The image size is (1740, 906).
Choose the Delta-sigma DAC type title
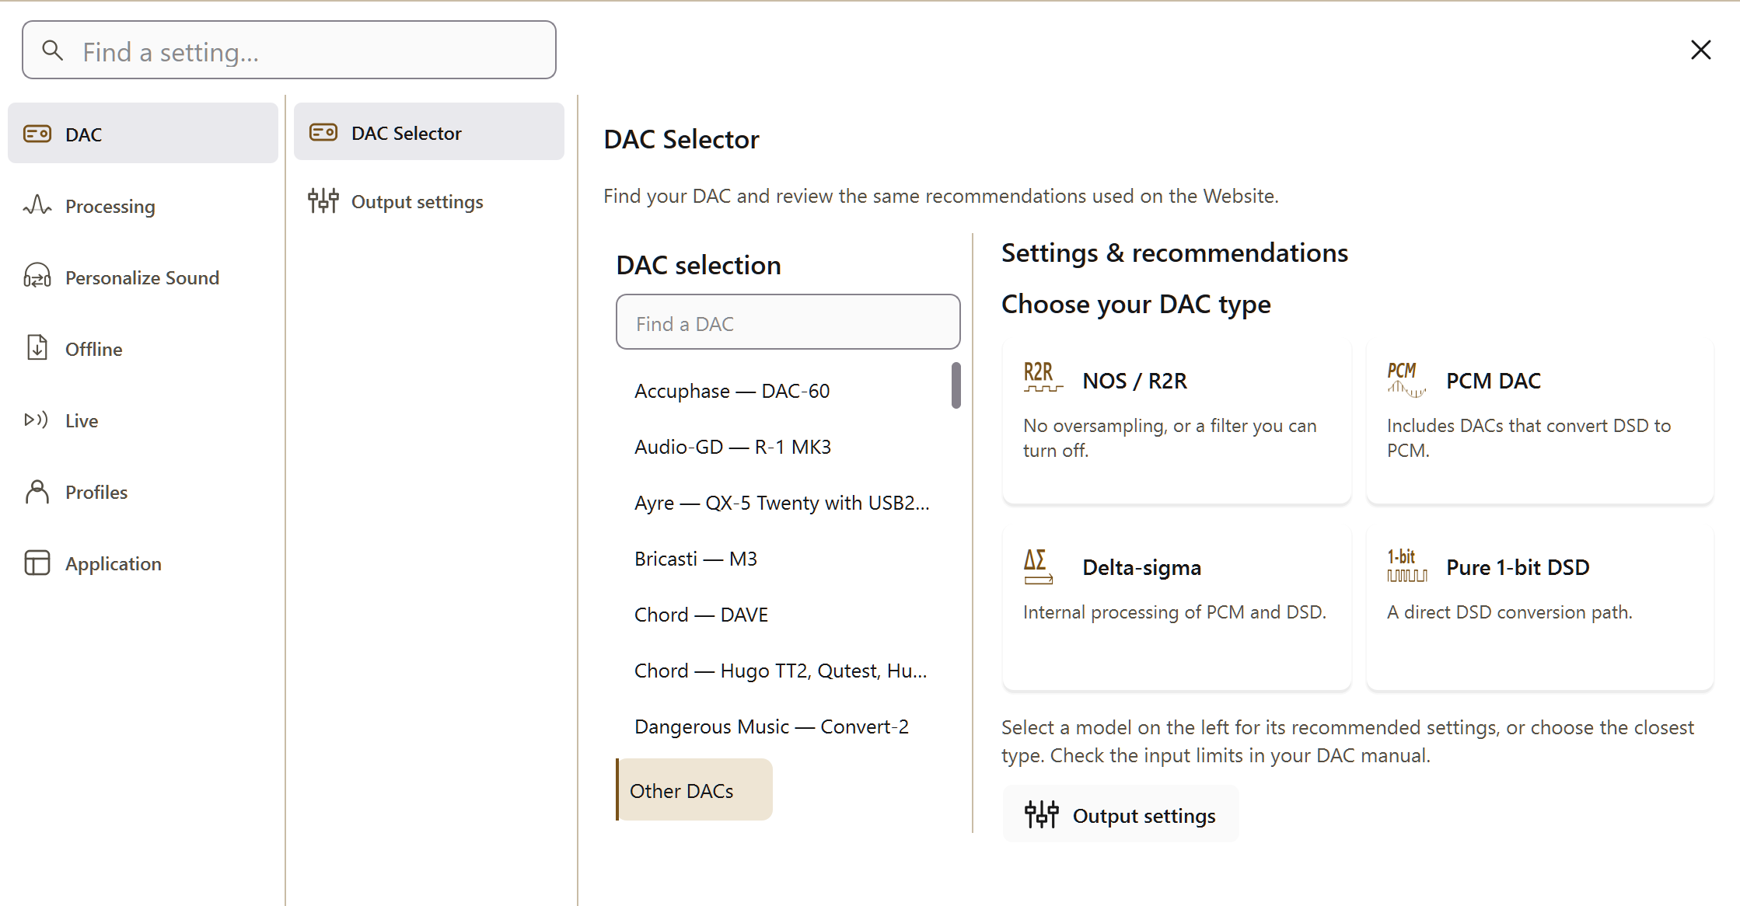(1142, 567)
